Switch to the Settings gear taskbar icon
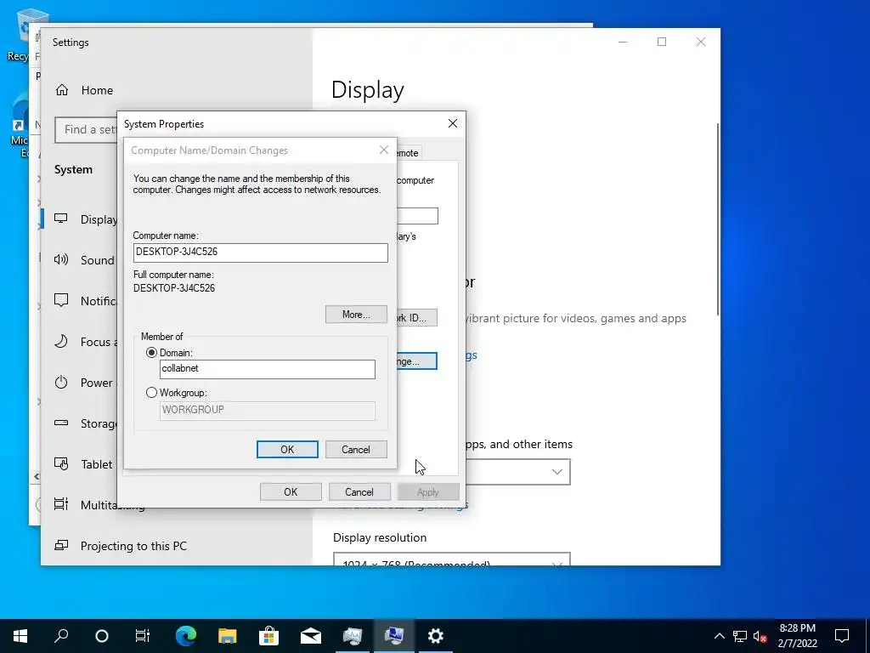 (436, 636)
